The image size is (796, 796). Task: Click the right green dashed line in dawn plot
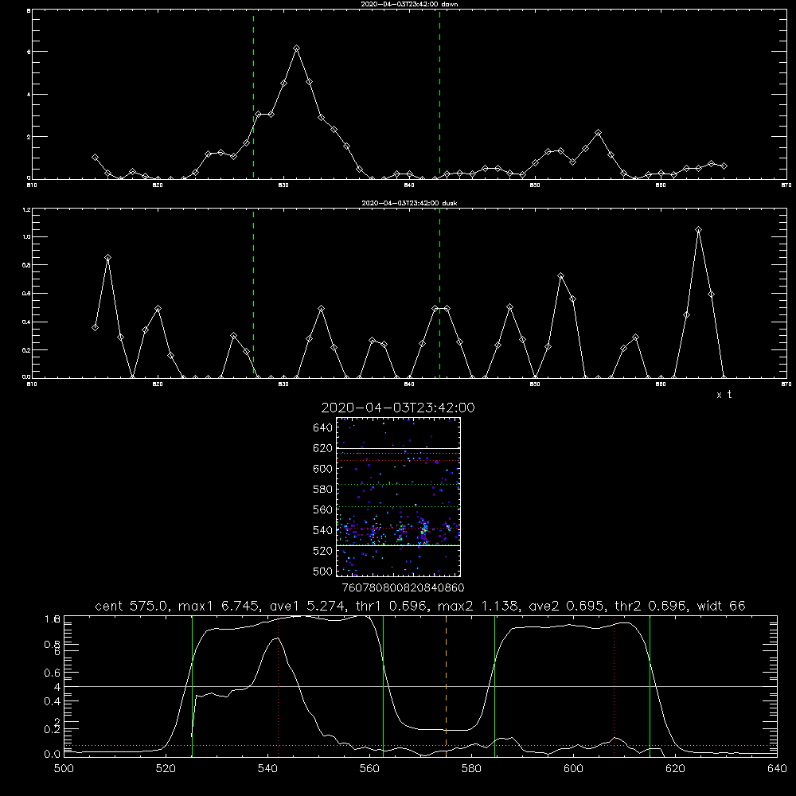pyautogui.click(x=439, y=95)
